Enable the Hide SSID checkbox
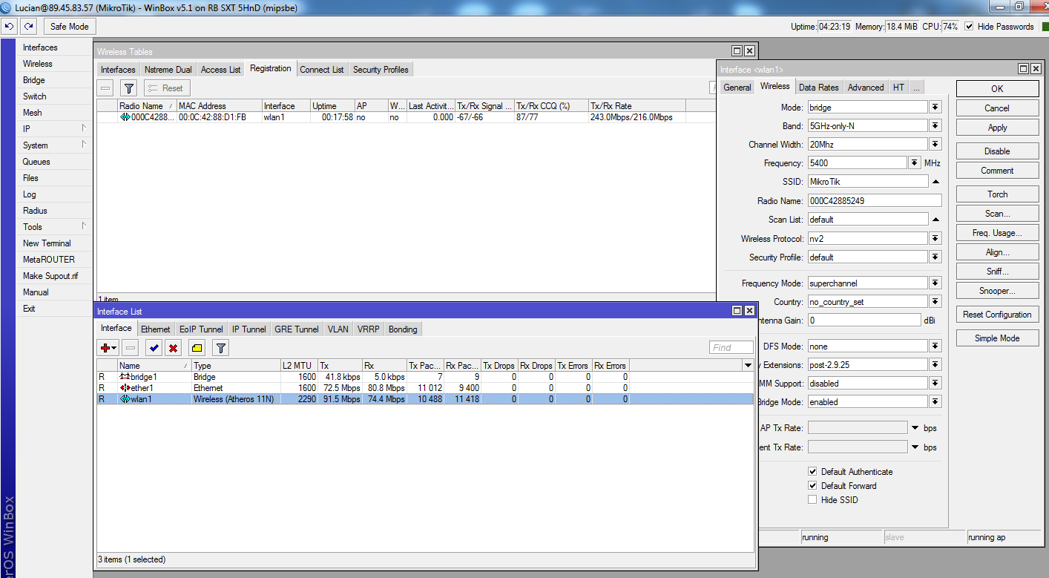1049x578 pixels. [812, 500]
